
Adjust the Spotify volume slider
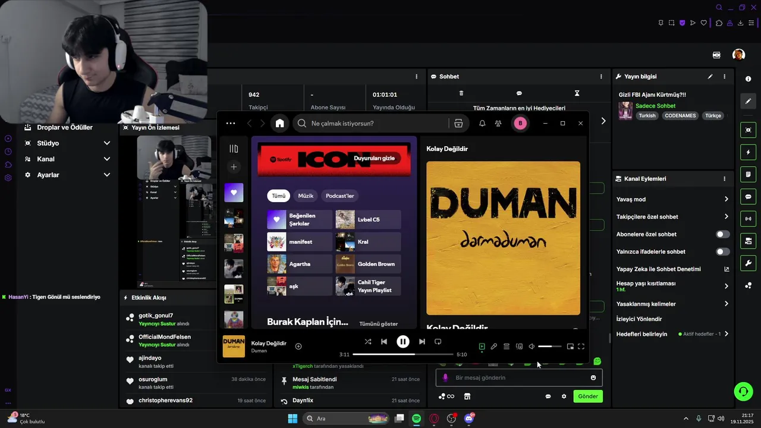pyautogui.click(x=549, y=347)
